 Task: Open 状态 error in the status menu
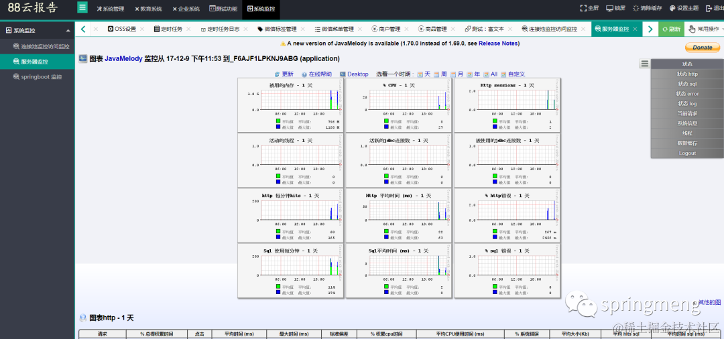[x=687, y=94]
